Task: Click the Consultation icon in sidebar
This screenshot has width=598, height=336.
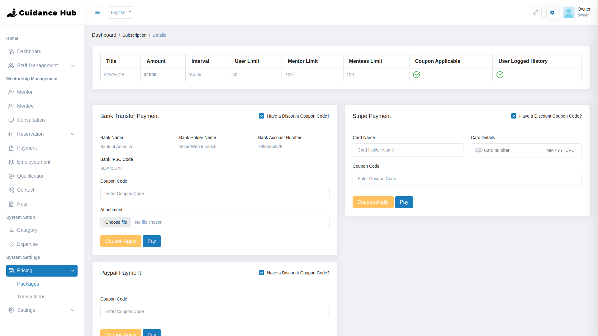Action: tap(11, 120)
